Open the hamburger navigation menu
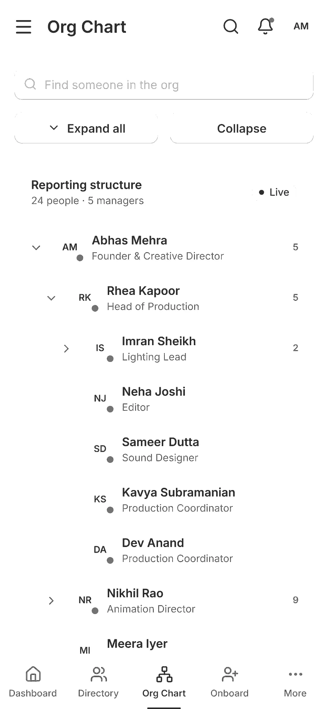 pyautogui.click(x=23, y=27)
